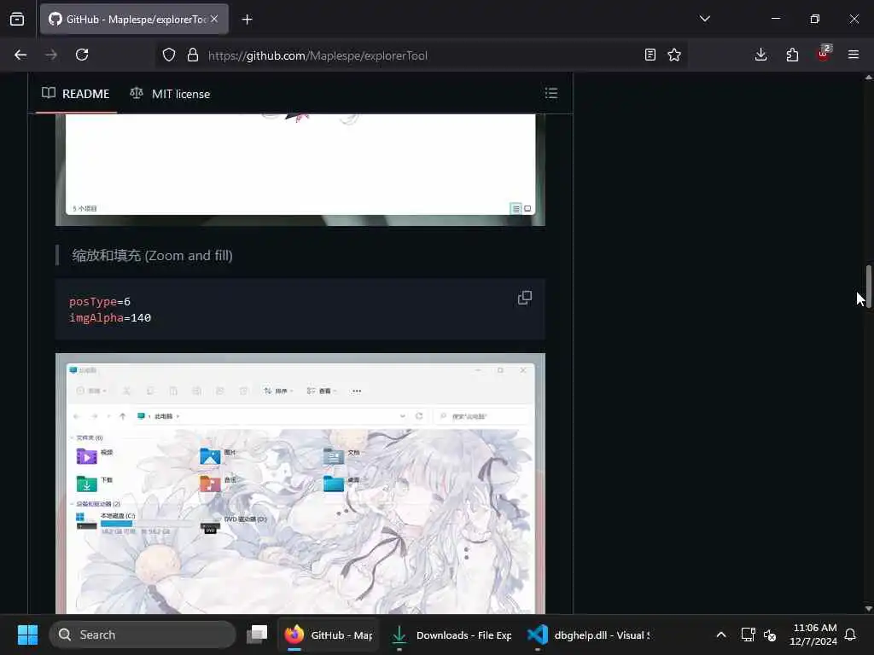Screen dimensions: 874x655
Task: Open the Zoom and fill example screenshot
Action: pos(300,484)
